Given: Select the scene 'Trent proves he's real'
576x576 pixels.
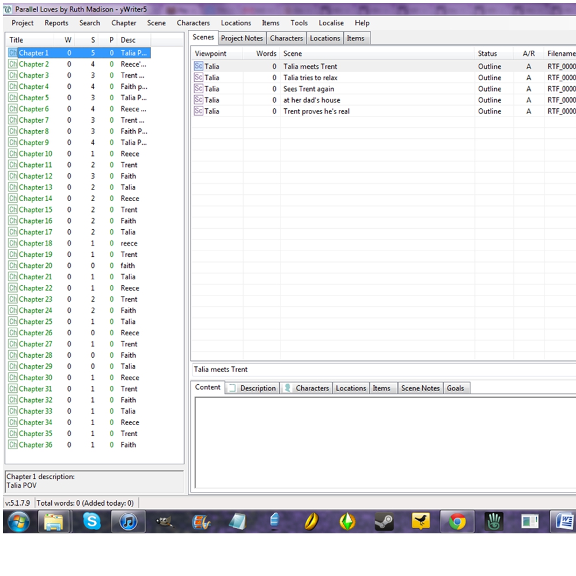Looking at the screenshot, I should point(316,111).
